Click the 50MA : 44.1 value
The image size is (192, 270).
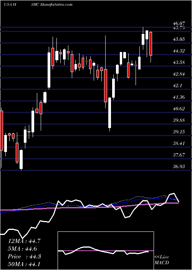click(x=24, y=264)
